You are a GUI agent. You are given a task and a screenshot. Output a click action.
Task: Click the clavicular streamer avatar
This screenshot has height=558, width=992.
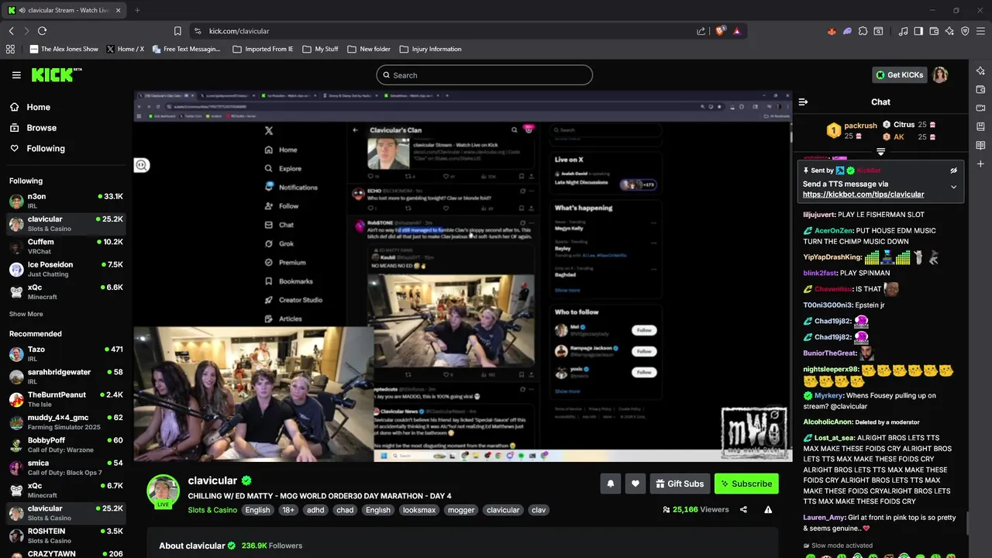point(164,491)
